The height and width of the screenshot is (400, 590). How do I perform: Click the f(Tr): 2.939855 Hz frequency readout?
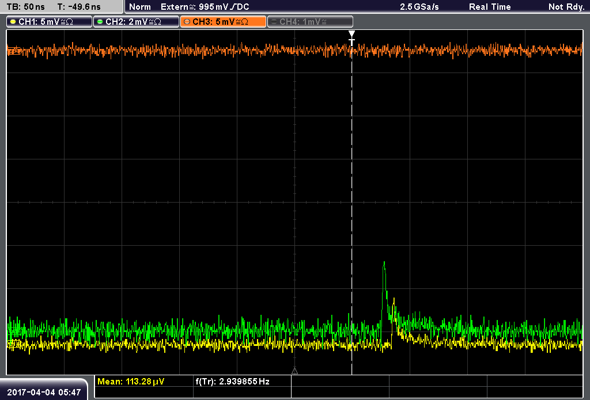pyautogui.click(x=233, y=382)
